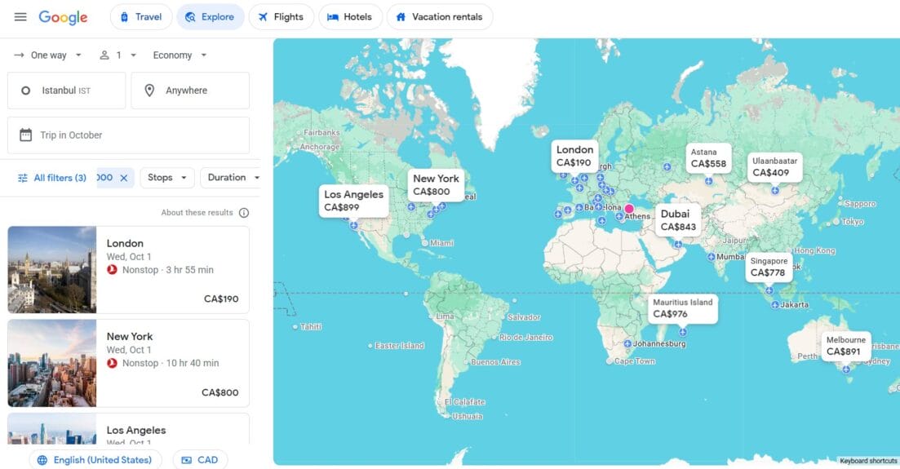
Task: Switch to the Explore tab
Action: pyautogui.click(x=210, y=16)
